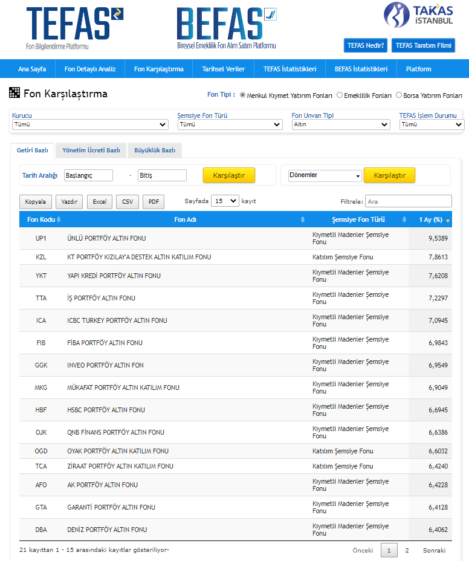Click the Önceki pagination link

tap(363, 550)
